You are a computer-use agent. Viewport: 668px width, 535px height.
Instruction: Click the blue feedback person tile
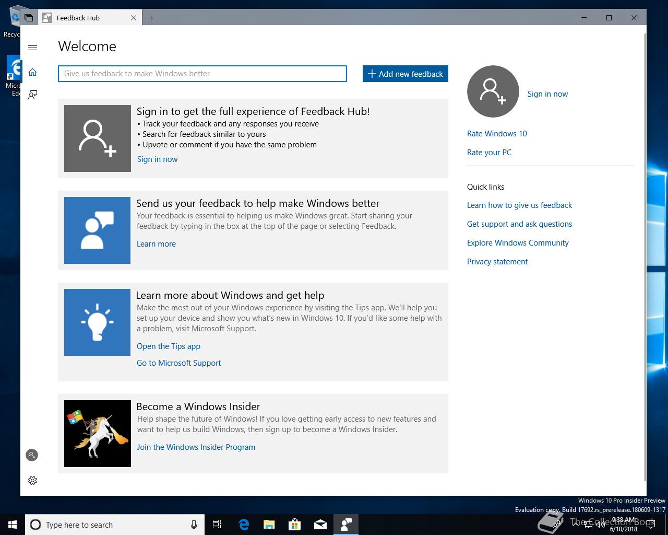(x=97, y=230)
